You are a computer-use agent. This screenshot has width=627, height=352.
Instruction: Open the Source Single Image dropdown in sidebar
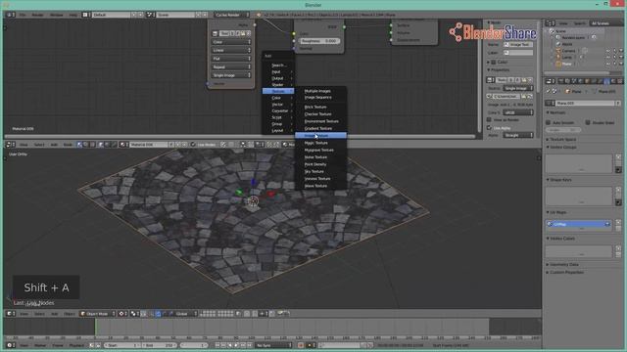(518, 88)
